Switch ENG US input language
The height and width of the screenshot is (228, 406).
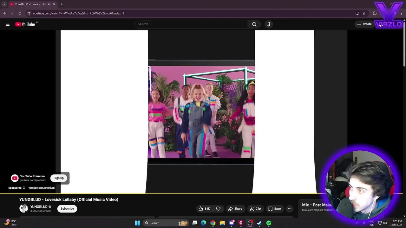click(372, 223)
